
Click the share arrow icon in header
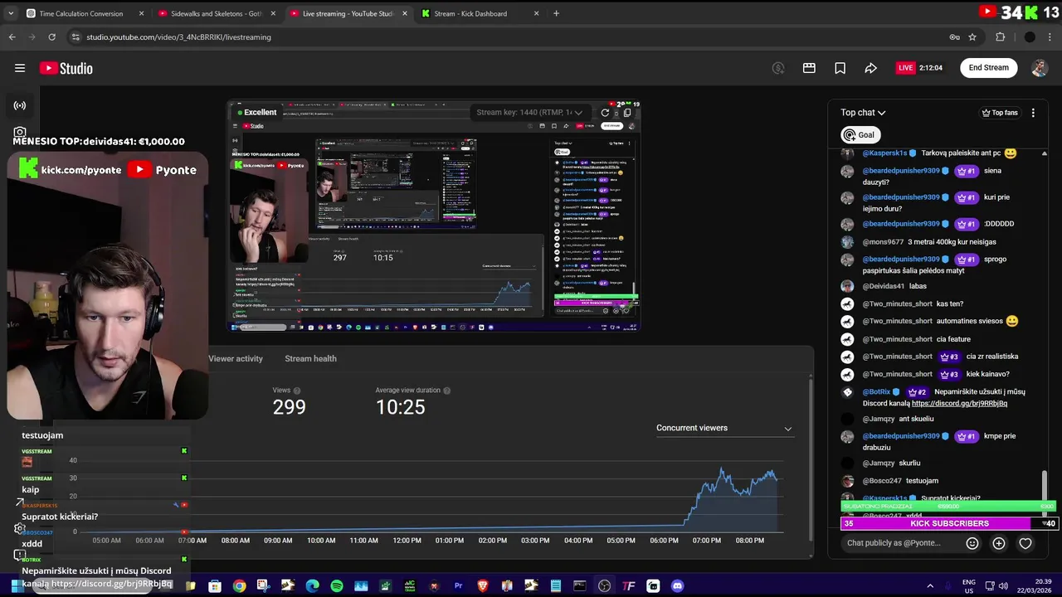point(870,68)
